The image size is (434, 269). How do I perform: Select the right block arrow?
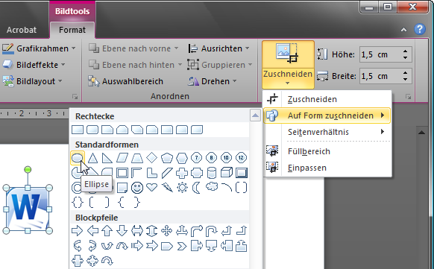click(78, 231)
